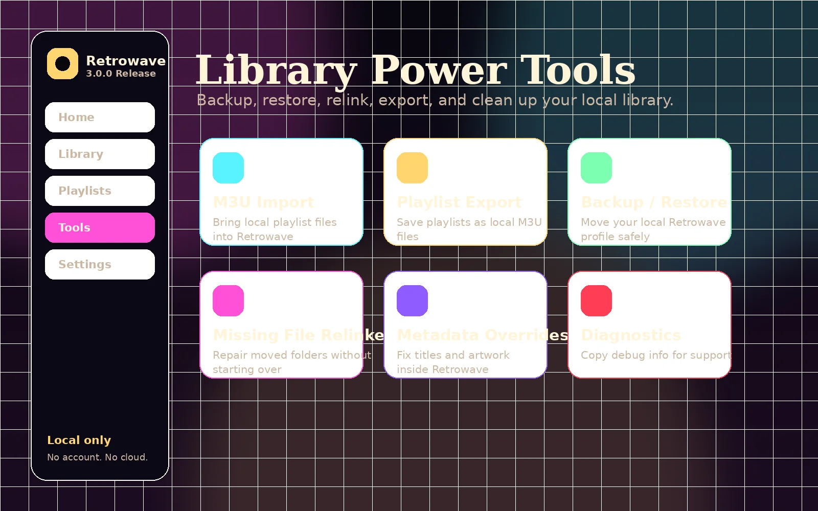Open the Diagnostics card
Screen dimensions: 818x511
point(649,324)
